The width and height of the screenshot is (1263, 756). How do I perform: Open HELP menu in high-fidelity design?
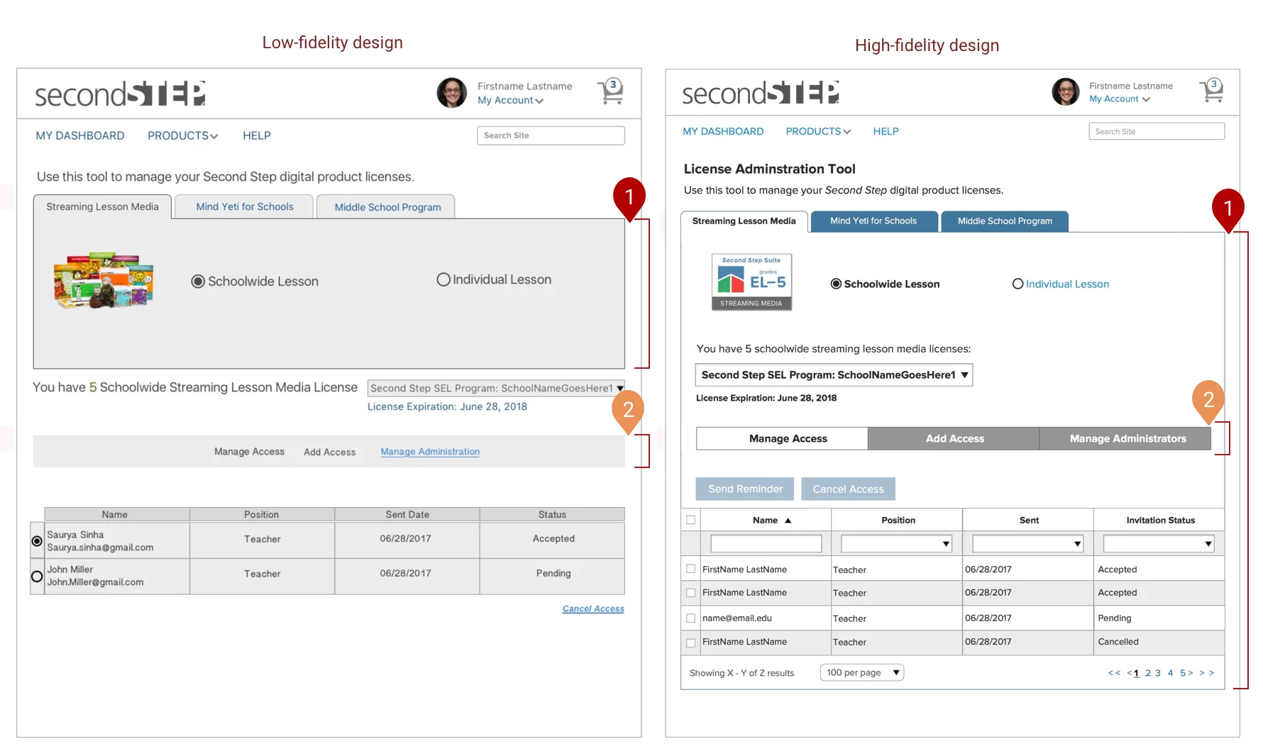886,131
